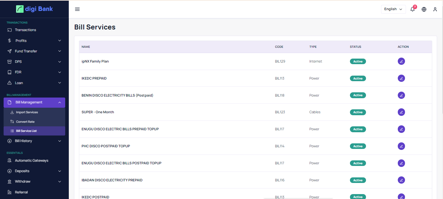Viewport: 443px width, 199px height.
Task: Open the English language dropdown
Action: point(393,9)
